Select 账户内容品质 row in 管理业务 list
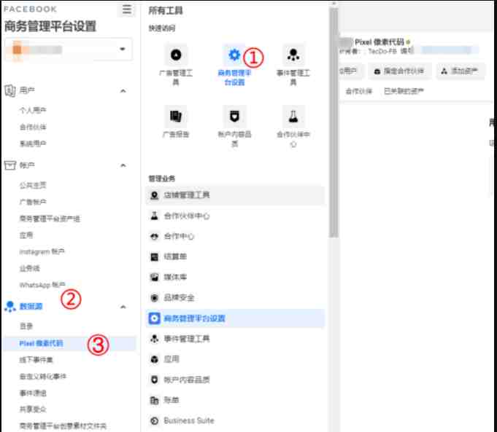 pyautogui.click(x=235, y=380)
